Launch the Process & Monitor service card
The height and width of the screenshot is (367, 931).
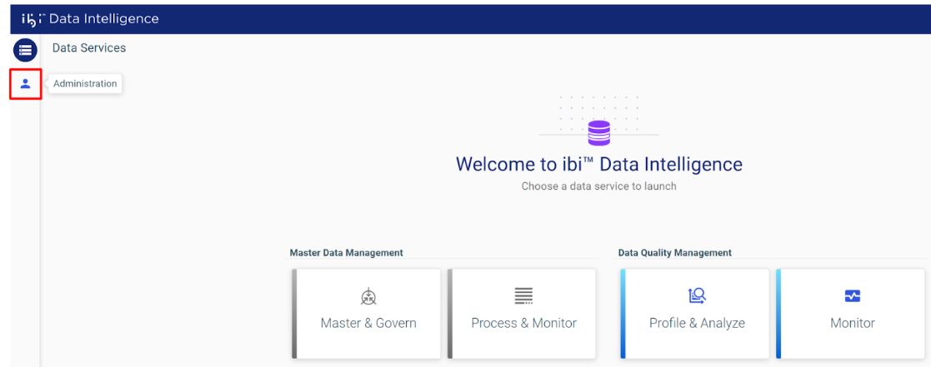click(522, 314)
